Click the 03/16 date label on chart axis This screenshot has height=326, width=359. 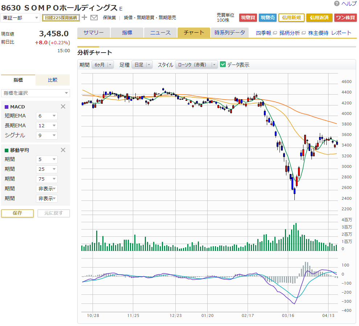click(288, 315)
